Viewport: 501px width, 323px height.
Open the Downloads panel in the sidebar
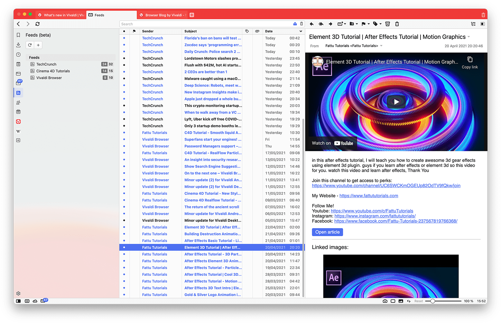(x=18, y=45)
